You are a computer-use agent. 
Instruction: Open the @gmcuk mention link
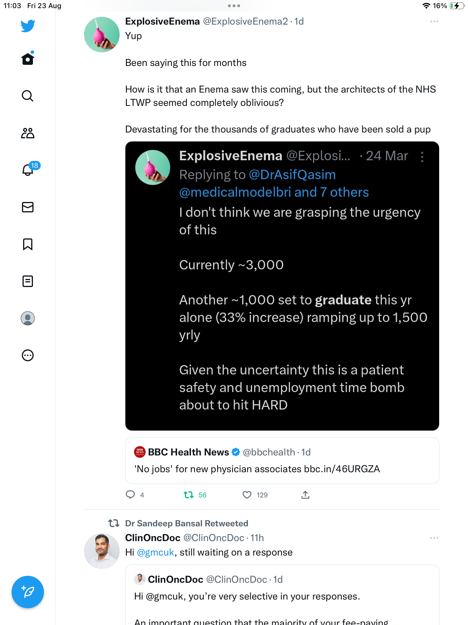coord(155,552)
